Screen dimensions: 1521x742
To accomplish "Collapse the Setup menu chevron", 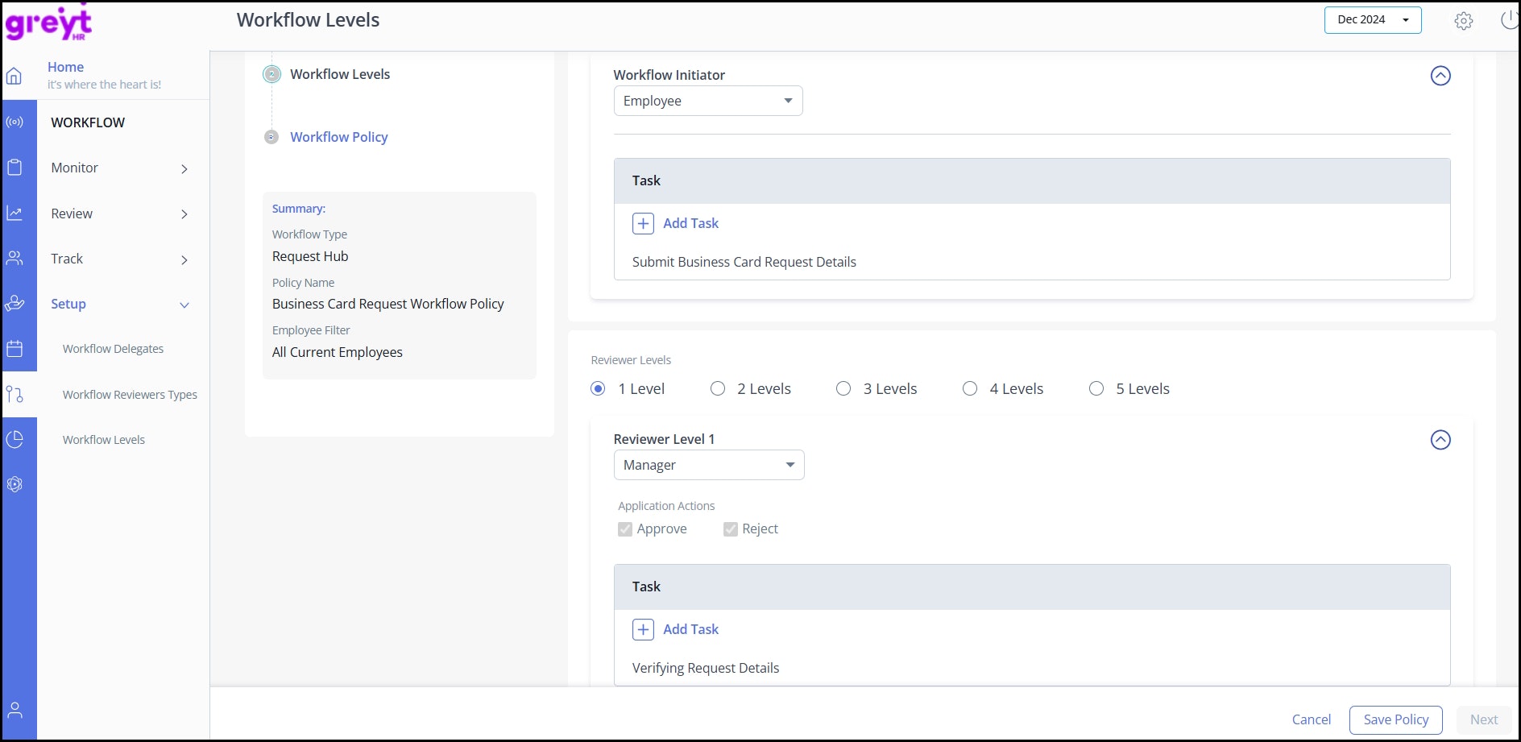I will [x=184, y=305].
